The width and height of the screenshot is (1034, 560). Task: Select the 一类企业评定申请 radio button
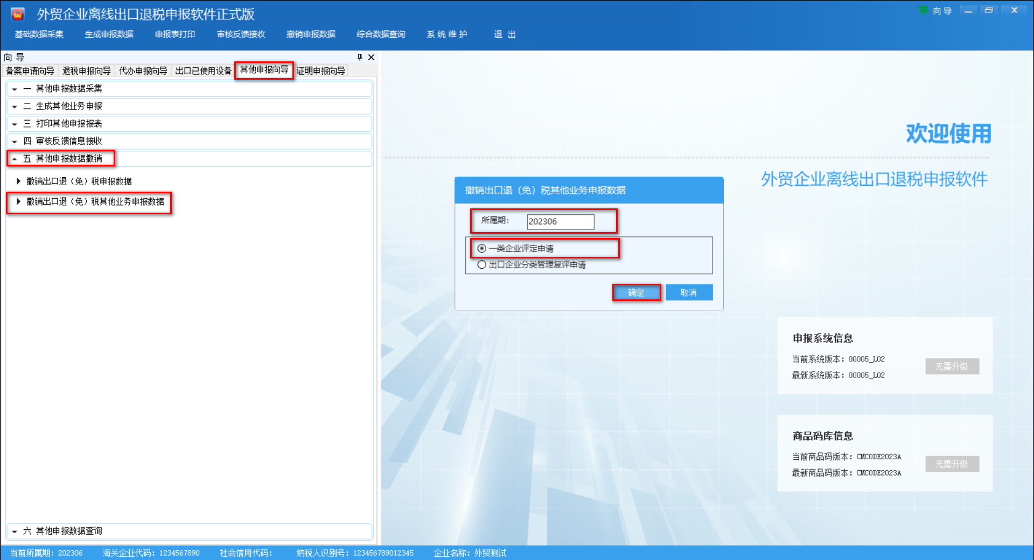point(481,248)
